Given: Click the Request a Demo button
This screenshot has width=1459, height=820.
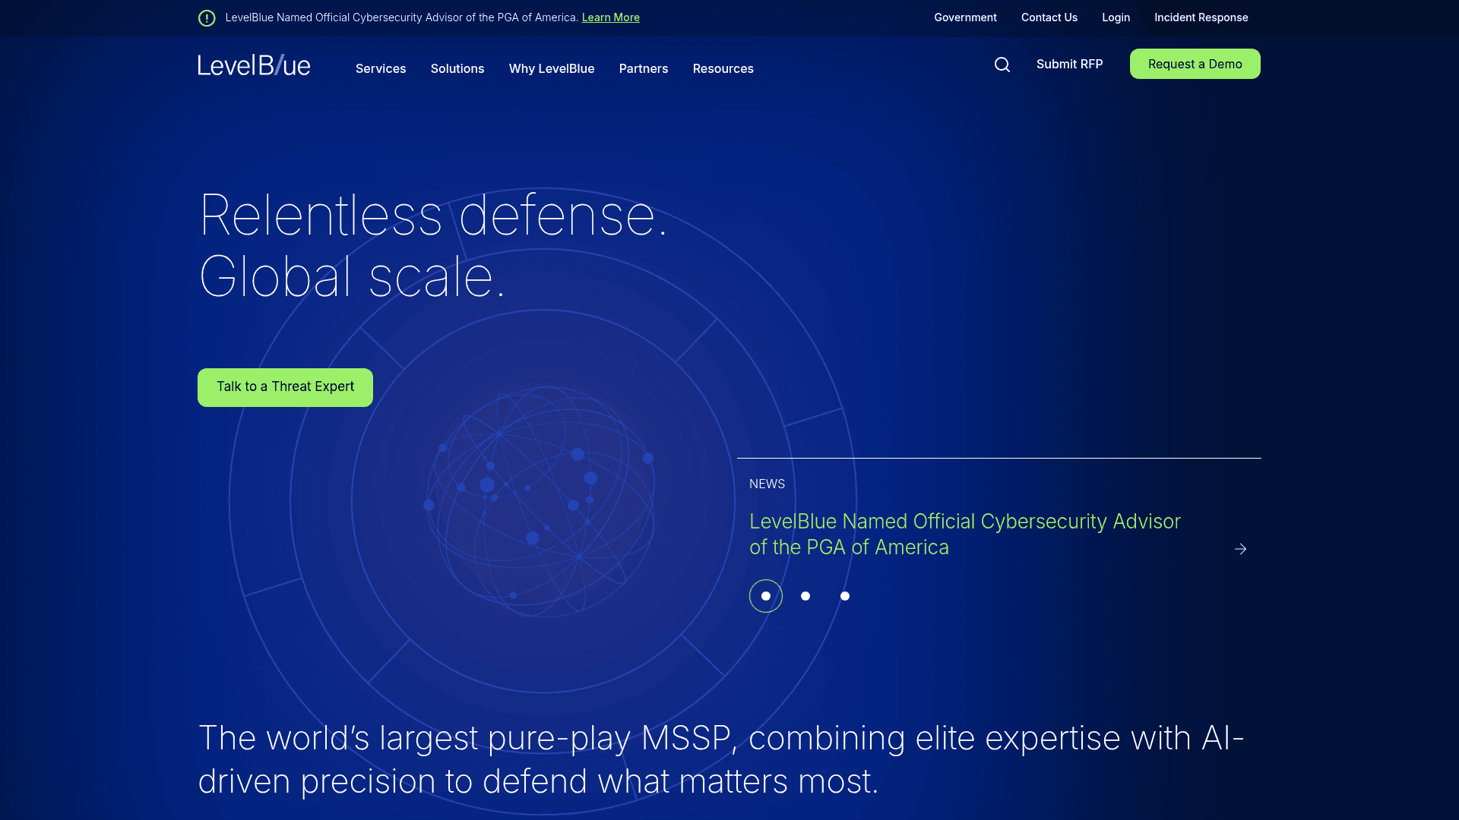Looking at the screenshot, I should [1195, 64].
